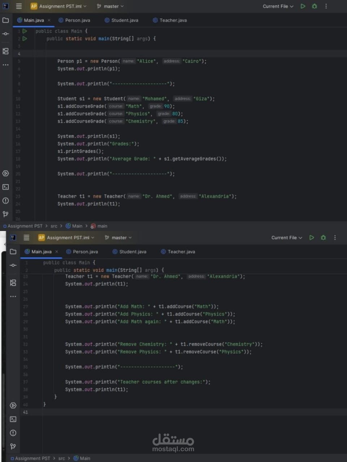Open more actions kebab menu, lower IDE toolbar
Image resolution: width=347 pixels, height=462 pixels.
pos(335,237)
